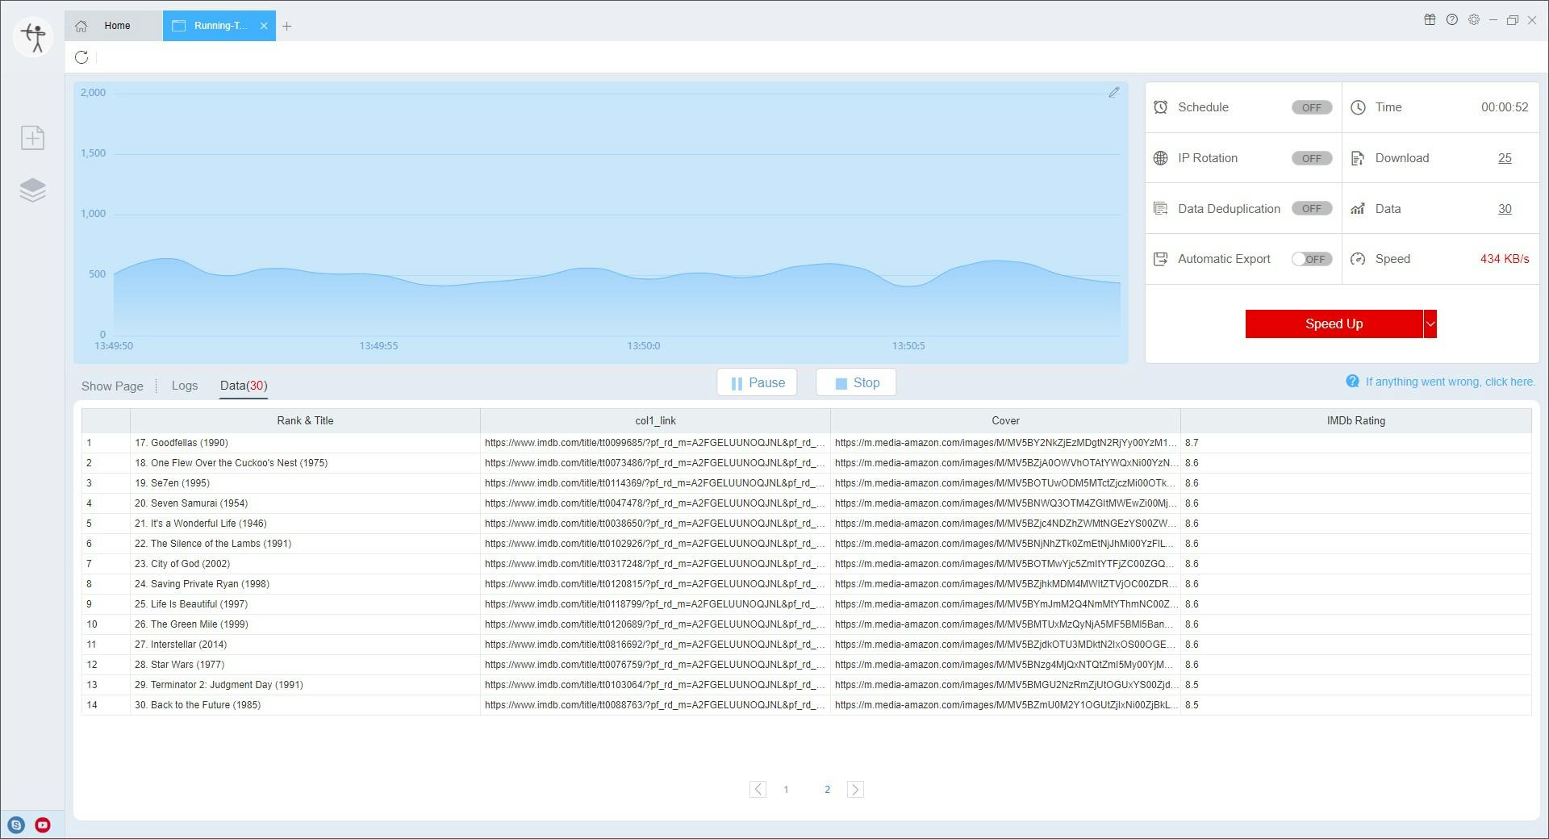Click the col1_link column header
Image resolution: width=1549 pixels, height=839 pixels.
click(655, 421)
